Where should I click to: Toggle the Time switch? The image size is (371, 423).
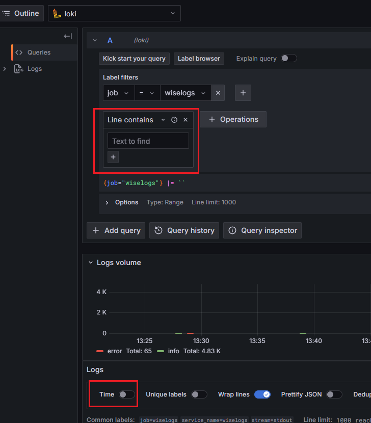[127, 394]
